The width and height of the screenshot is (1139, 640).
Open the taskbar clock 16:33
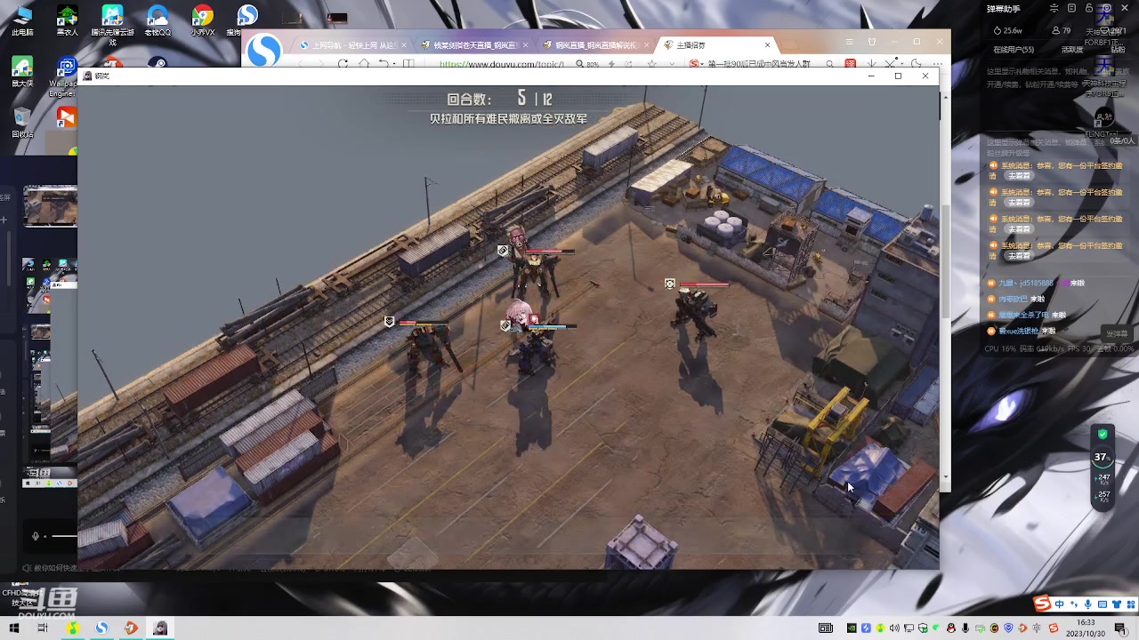pyautogui.click(x=1086, y=628)
